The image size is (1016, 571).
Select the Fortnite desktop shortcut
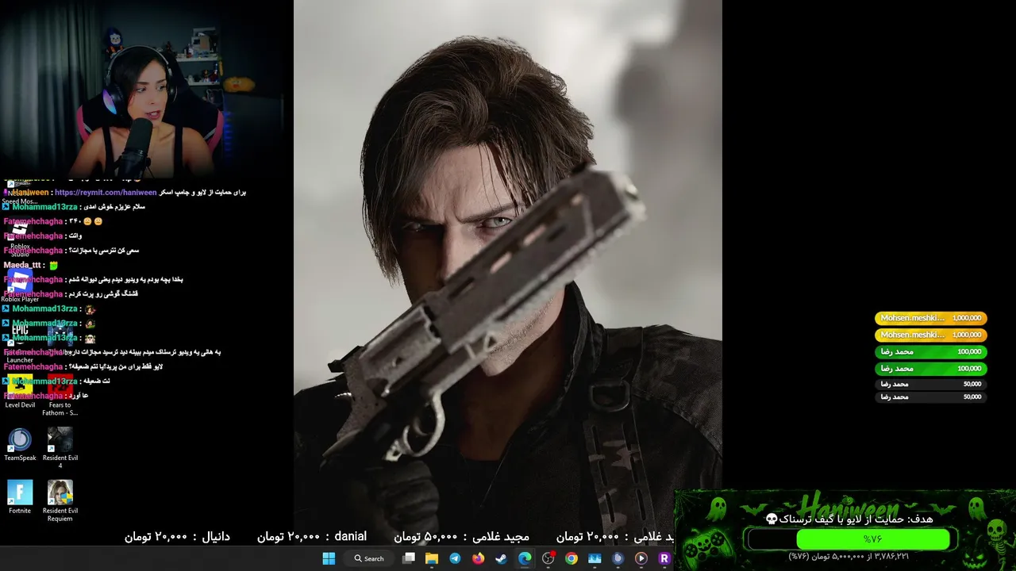pyautogui.click(x=20, y=497)
